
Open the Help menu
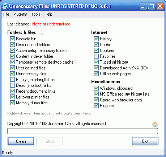point(48,14)
